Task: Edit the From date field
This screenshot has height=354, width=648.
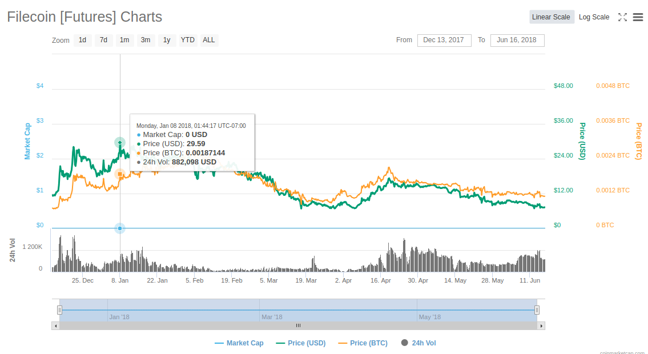Action: 444,40
